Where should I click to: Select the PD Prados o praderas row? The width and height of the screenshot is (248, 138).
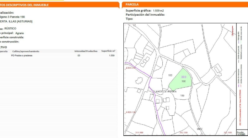point(58,56)
